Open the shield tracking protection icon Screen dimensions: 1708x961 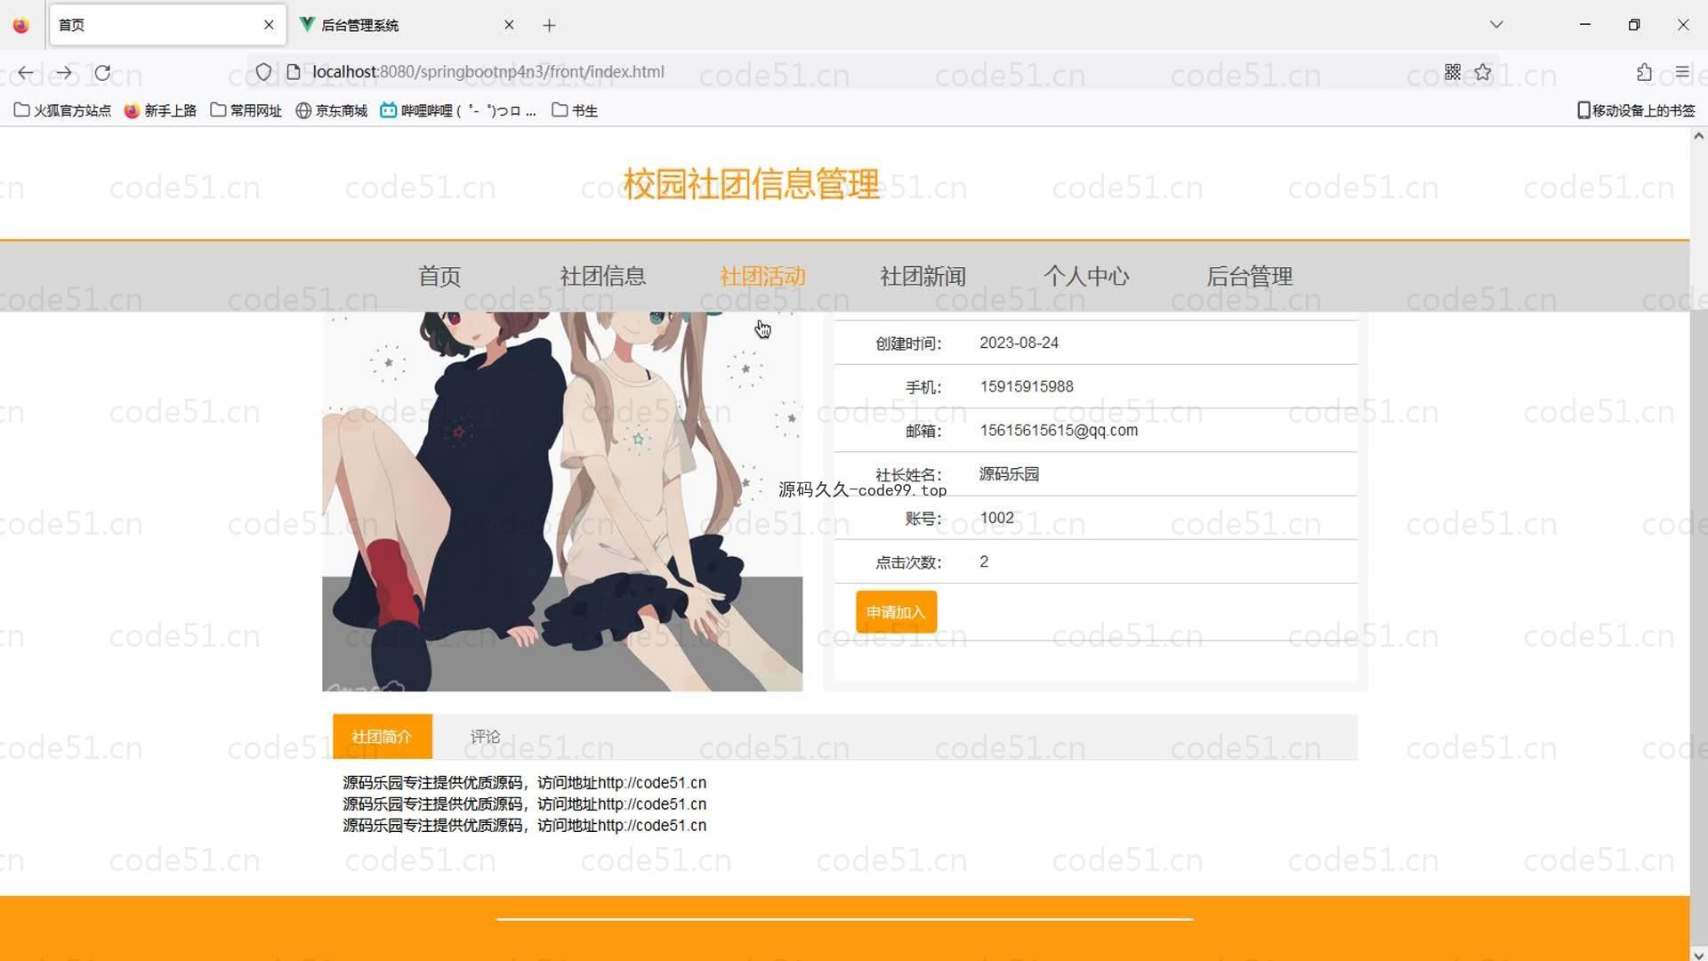click(263, 72)
